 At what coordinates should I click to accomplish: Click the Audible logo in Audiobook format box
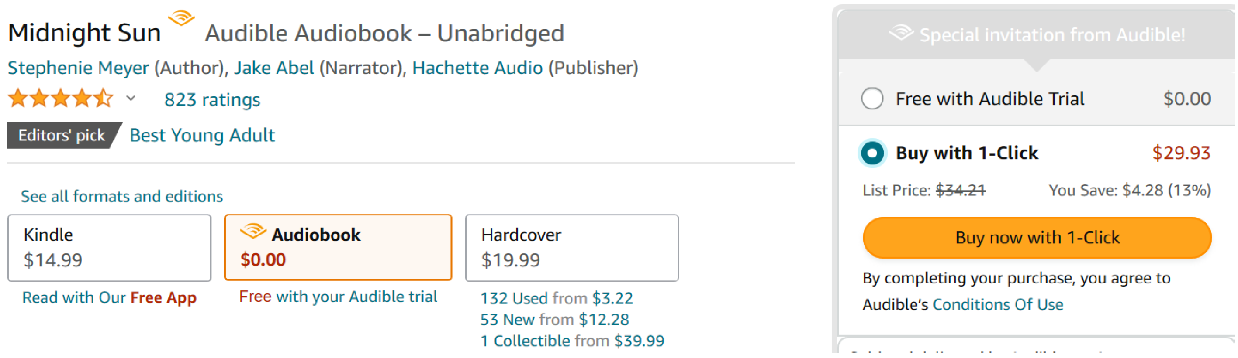(x=253, y=232)
